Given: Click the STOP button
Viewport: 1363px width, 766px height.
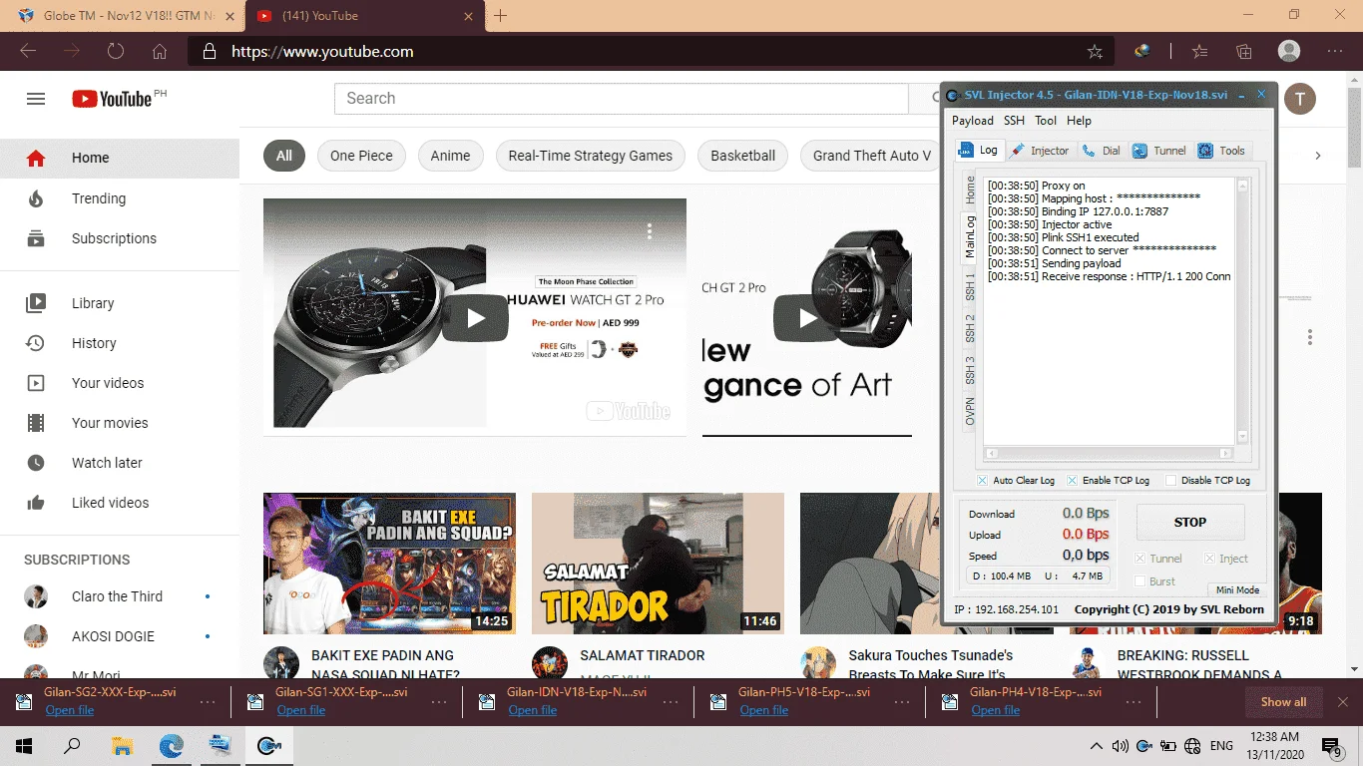Looking at the screenshot, I should (1190, 522).
